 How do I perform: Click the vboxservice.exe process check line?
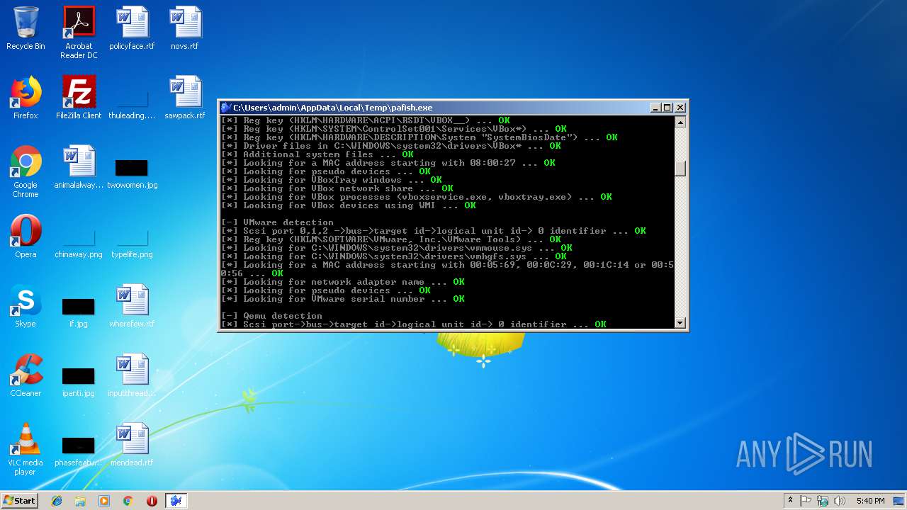tap(416, 197)
